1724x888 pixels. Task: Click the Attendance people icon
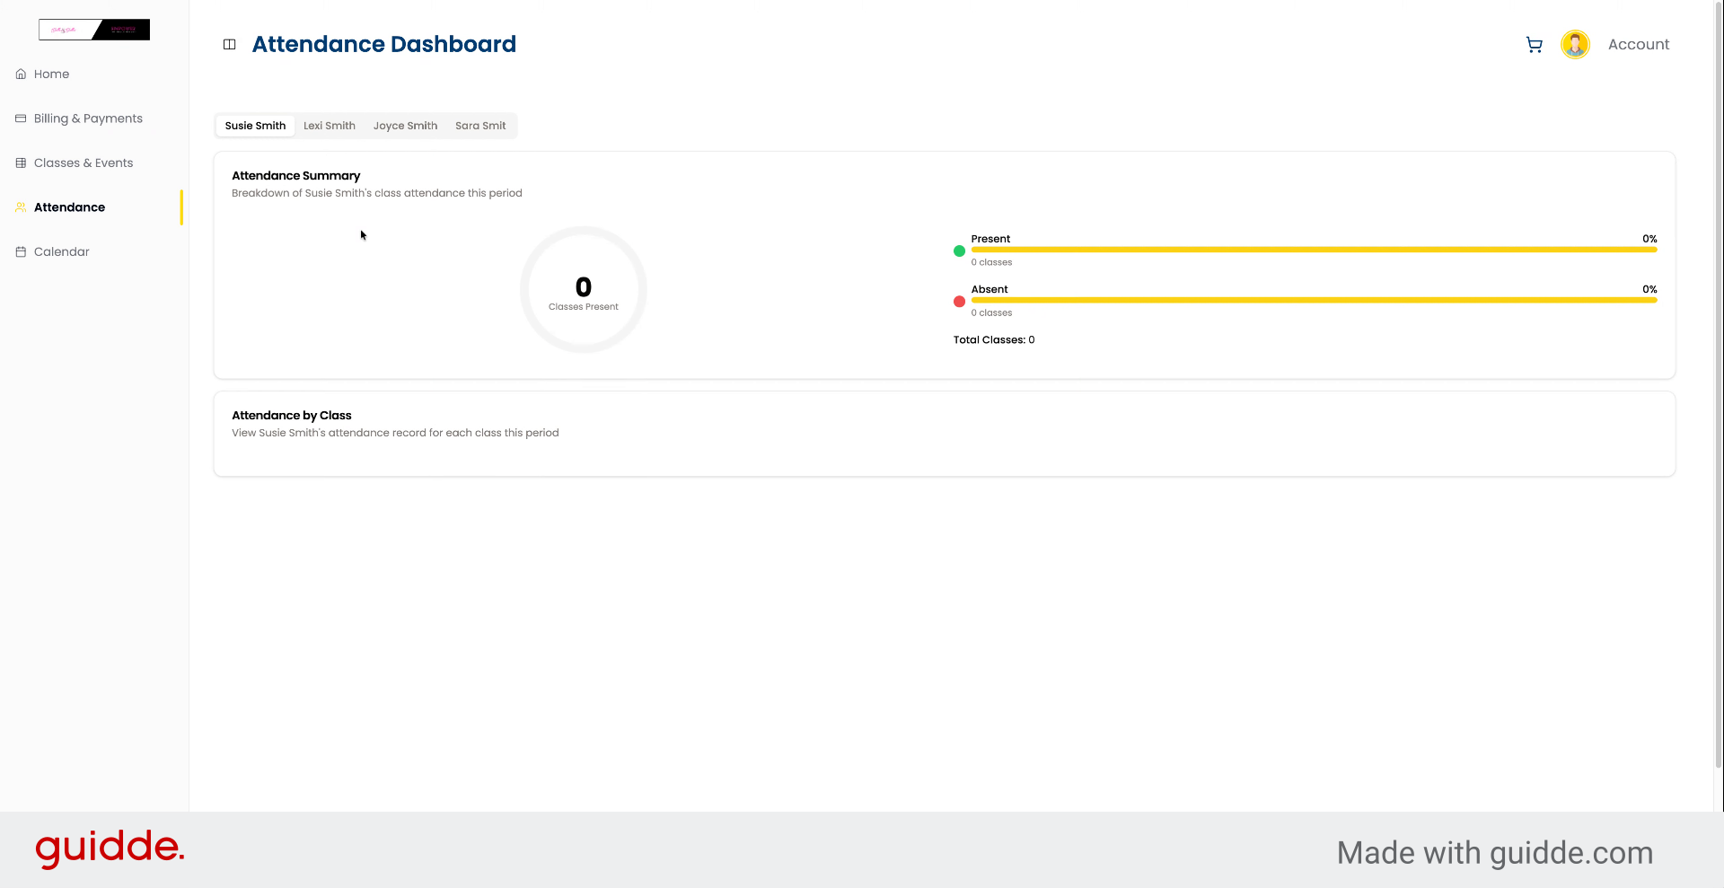point(21,207)
